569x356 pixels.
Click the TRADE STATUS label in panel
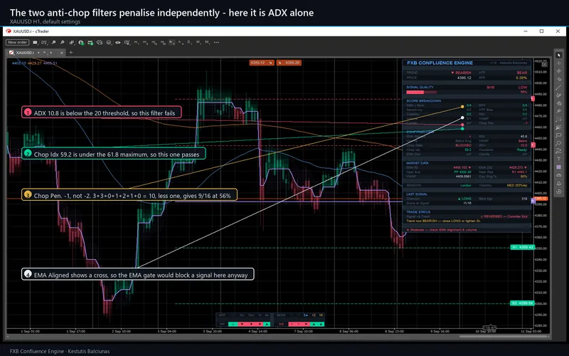coord(418,211)
